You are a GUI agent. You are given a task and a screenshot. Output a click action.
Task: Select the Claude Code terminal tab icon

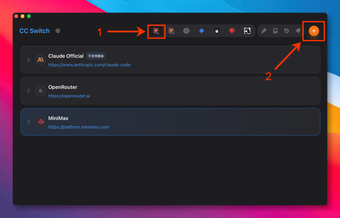(x=156, y=31)
